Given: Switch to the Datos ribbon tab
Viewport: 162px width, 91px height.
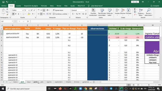Looking at the screenshot, I should [x=52, y=6].
